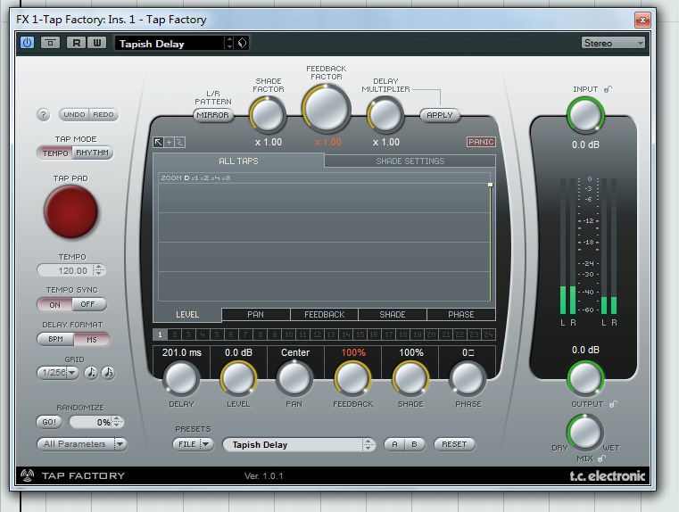Click the Reset button
The height and width of the screenshot is (512, 679).
[454, 444]
